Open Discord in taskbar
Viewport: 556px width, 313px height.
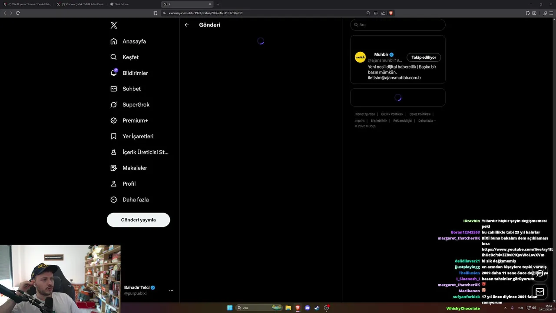click(307, 308)
